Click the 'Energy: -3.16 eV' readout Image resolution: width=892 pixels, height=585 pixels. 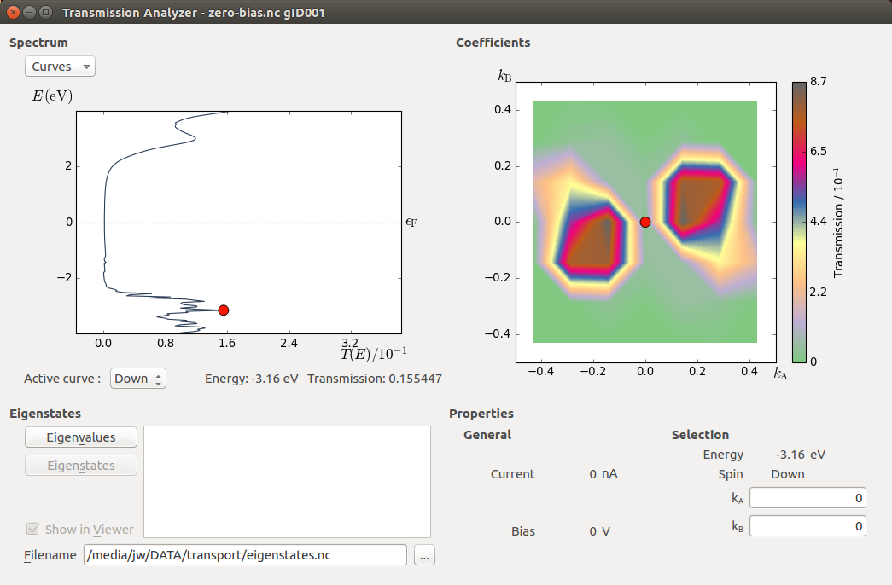[x=252, y=379]
